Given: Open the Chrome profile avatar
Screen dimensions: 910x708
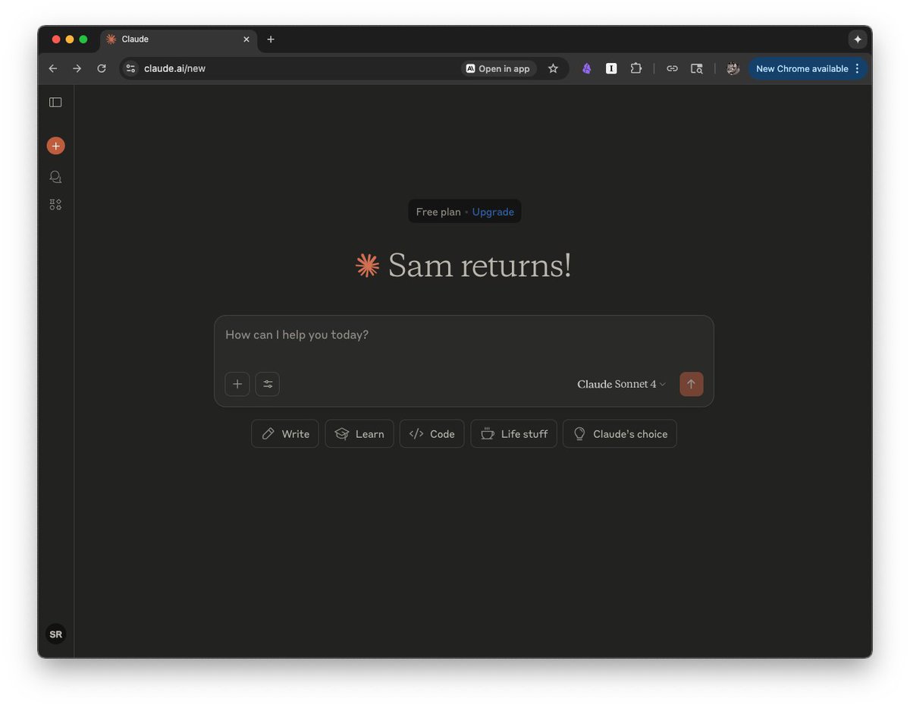Looking at the screenshot, I should (x=733, y=68).
